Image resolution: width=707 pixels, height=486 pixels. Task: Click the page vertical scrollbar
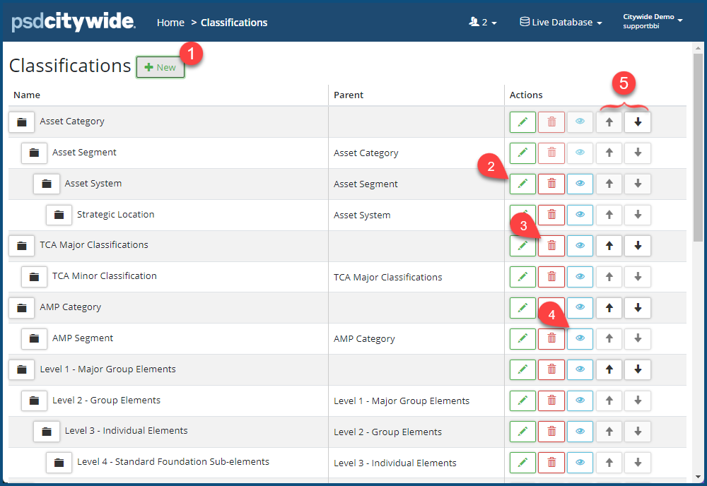click(x=698, y=148)
